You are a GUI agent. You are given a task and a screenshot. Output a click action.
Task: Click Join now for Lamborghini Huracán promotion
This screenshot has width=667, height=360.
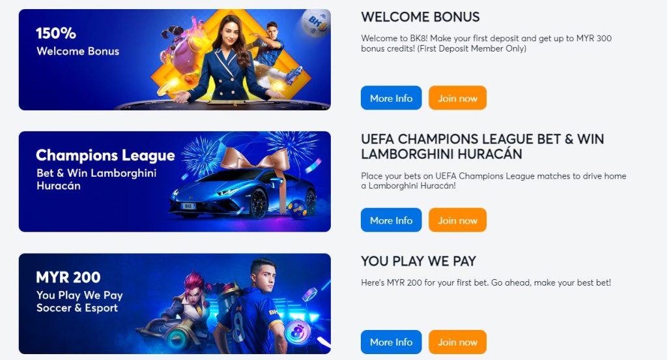[457, 220]
